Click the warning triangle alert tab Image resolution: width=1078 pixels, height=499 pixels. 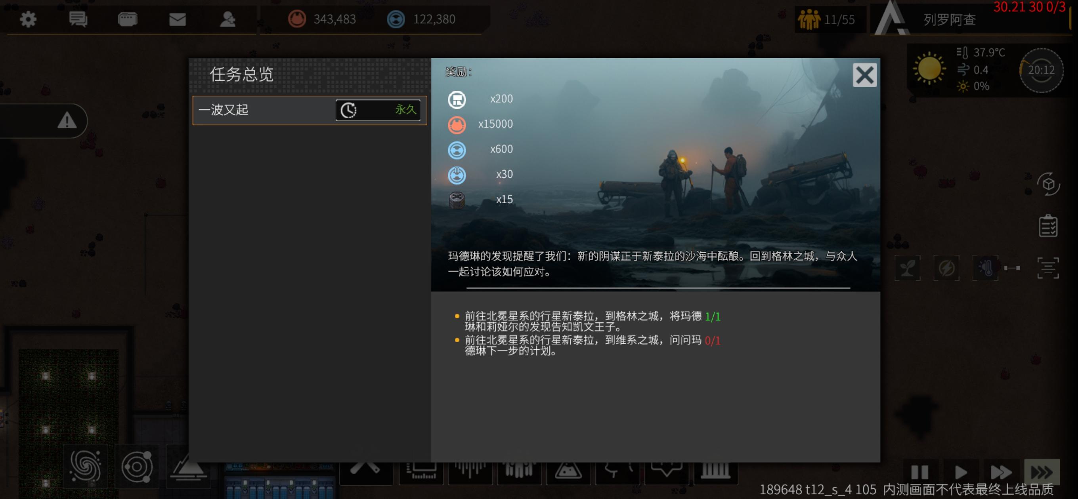click(67, 121)
